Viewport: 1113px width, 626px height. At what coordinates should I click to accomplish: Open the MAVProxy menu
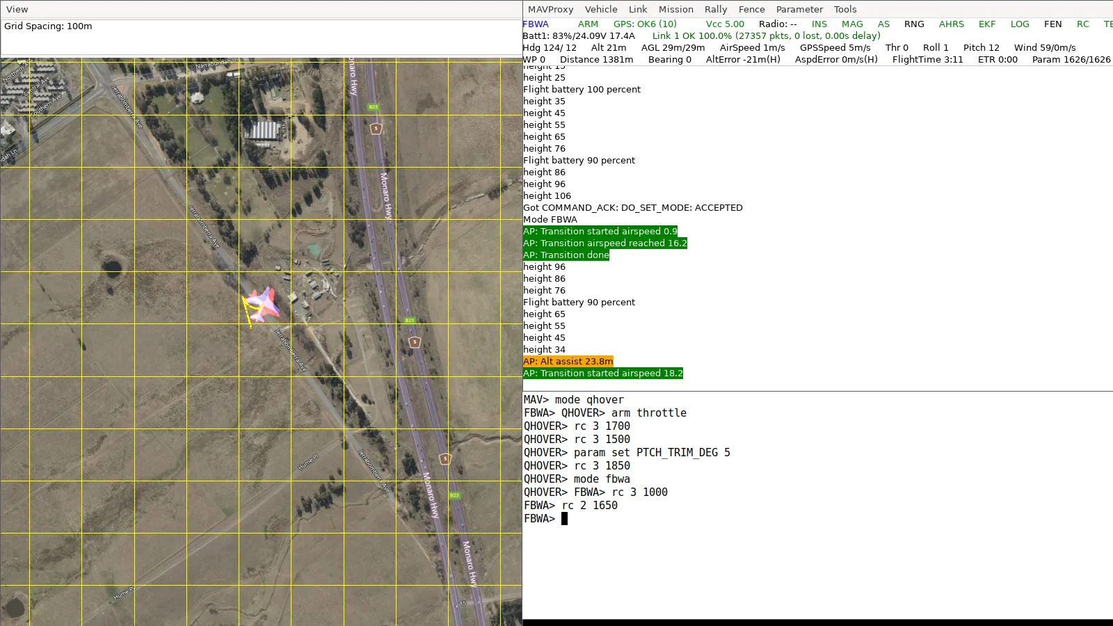(x=550, y=9)
